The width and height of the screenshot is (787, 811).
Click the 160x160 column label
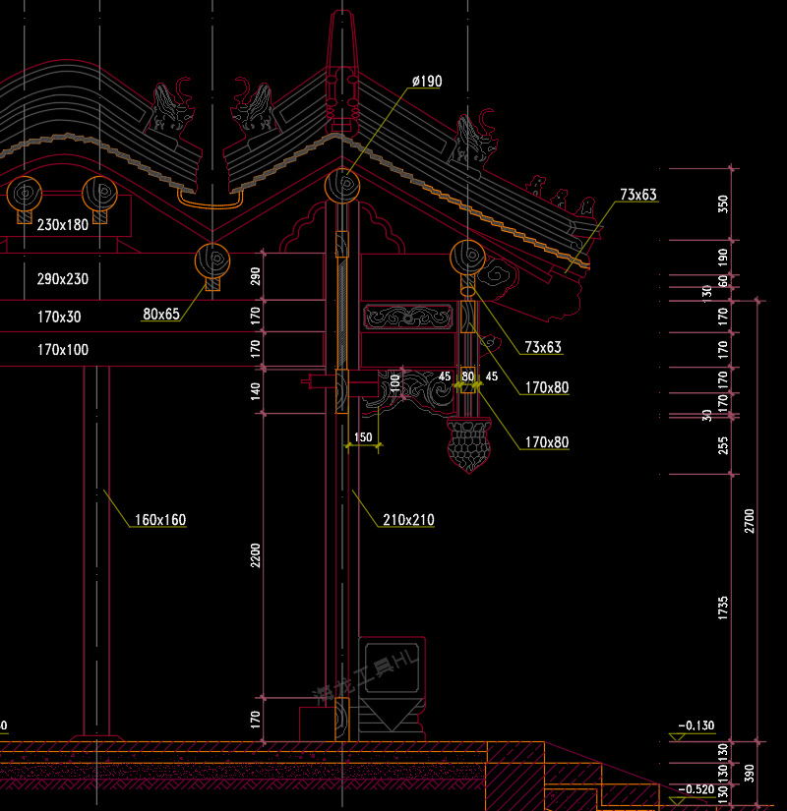pyautogui.click(x=160, y=520)
